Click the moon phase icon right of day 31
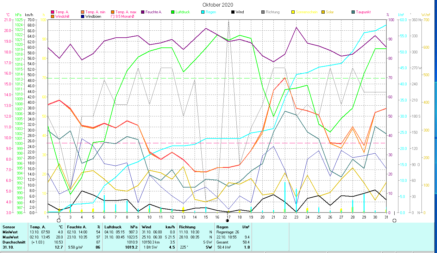437x253 pixels. [394, 220]
